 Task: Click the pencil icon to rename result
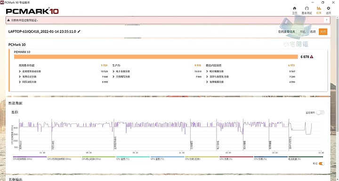tap(79, 31)
